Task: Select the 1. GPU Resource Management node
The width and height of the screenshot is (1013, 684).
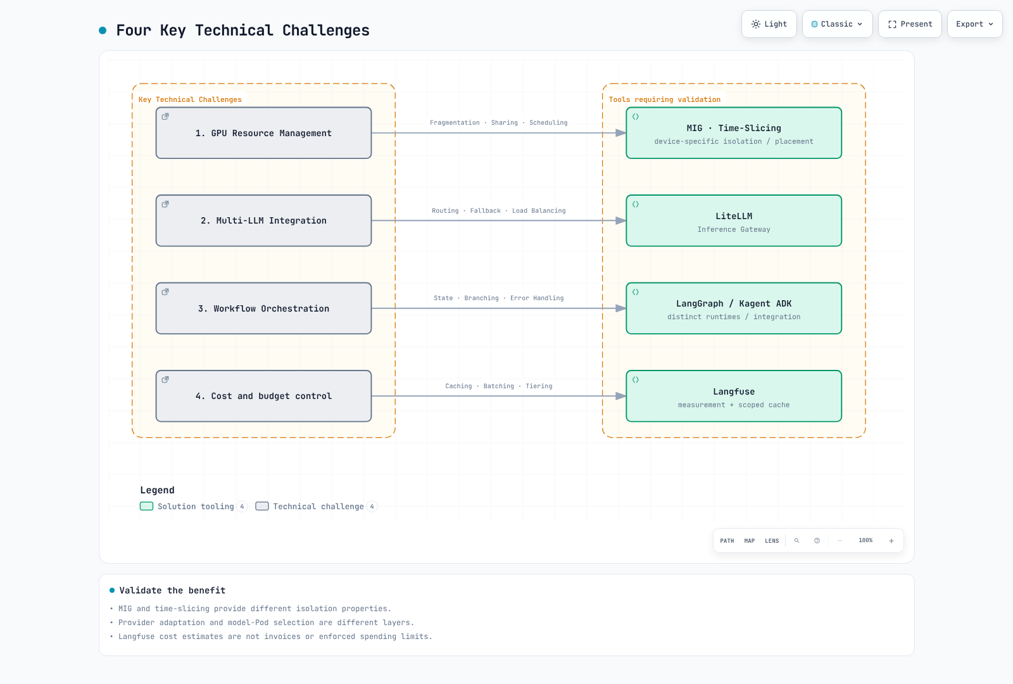Action: point(263,133)
